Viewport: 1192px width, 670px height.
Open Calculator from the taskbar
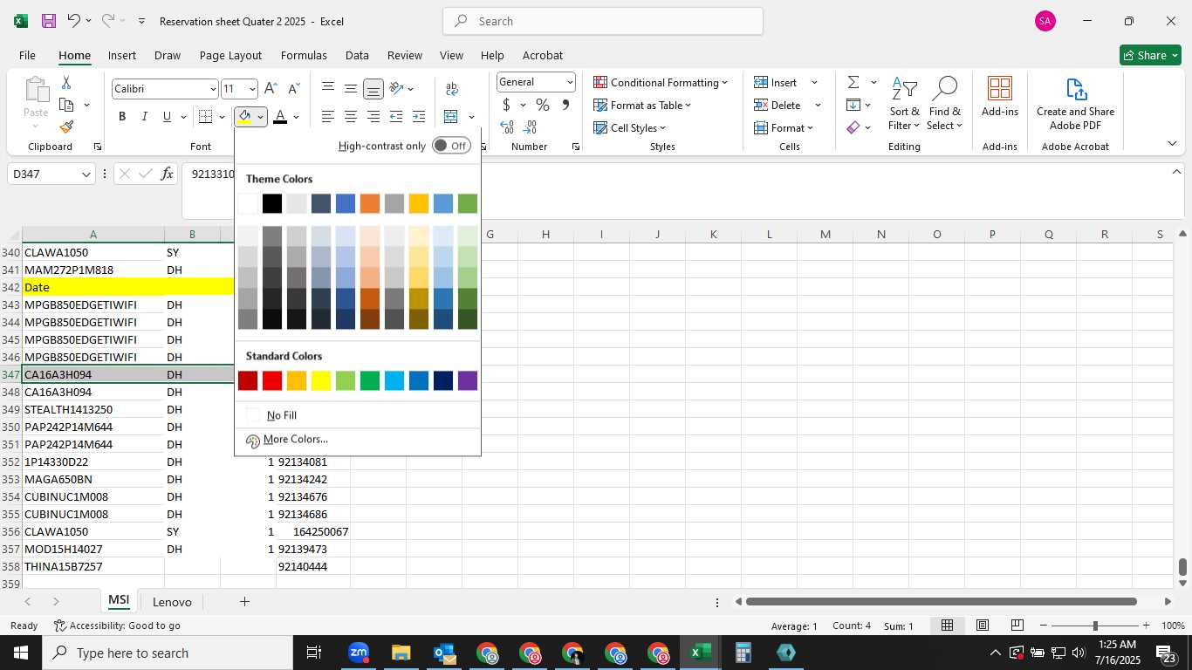tap(743, 653)
